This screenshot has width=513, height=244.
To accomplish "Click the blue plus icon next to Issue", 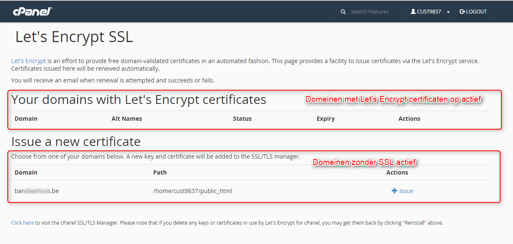I will point(394,191).
